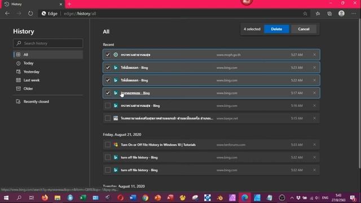
Task: Remove the 5:15 AM kaepe.net entry with X
Action: click(315, 118)
